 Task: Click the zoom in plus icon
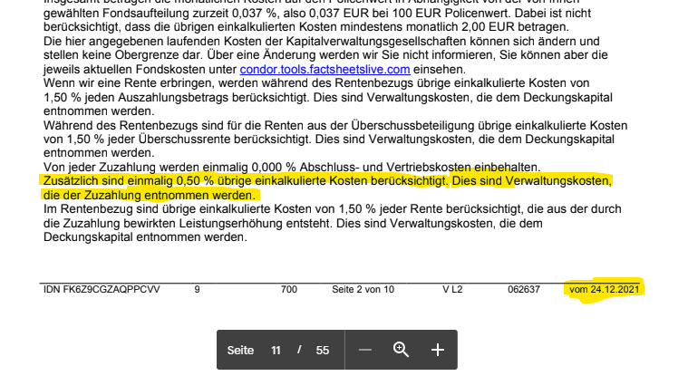(438, 350)
